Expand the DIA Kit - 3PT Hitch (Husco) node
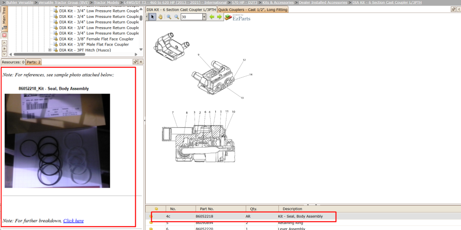 [x=50, y=50]
